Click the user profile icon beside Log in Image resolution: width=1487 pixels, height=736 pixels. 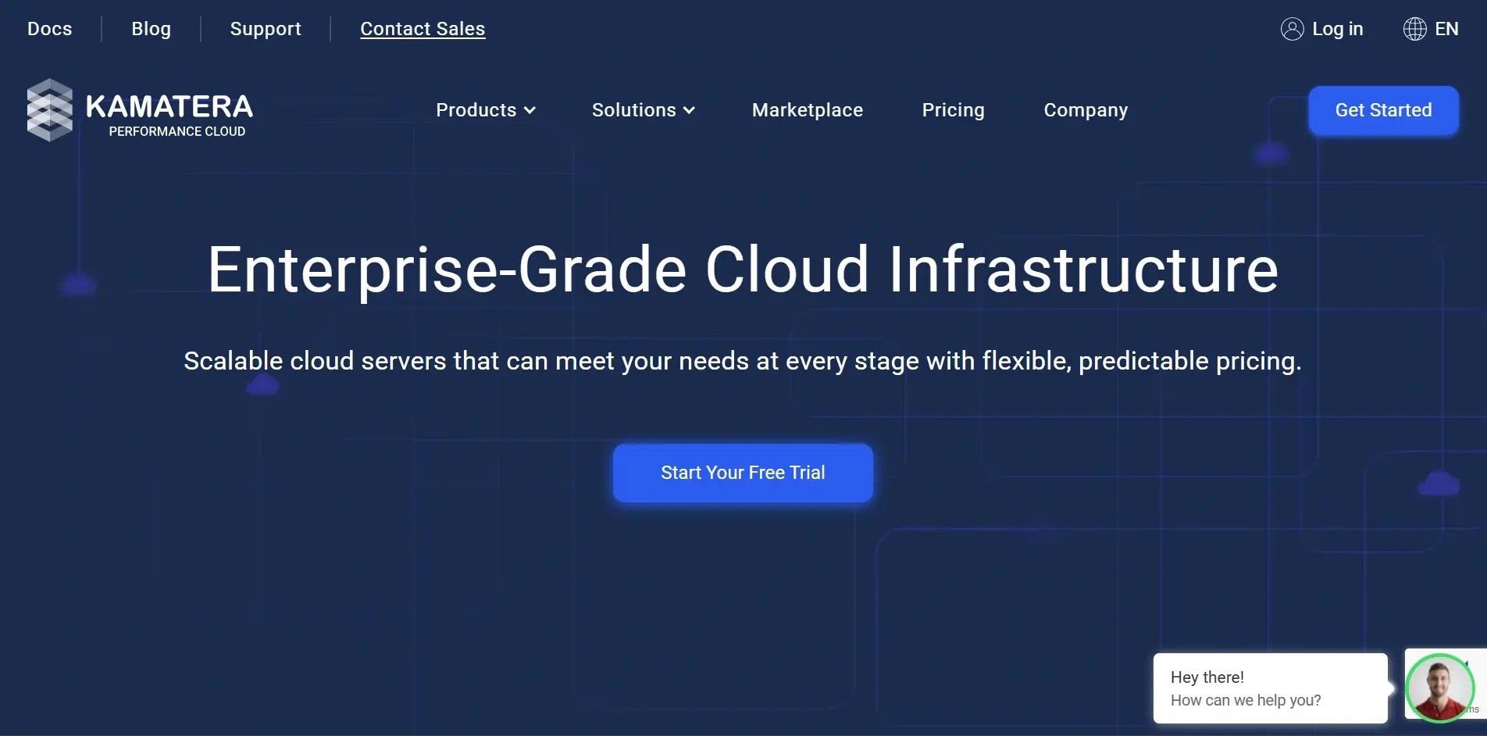click(x=1292, y=29)
